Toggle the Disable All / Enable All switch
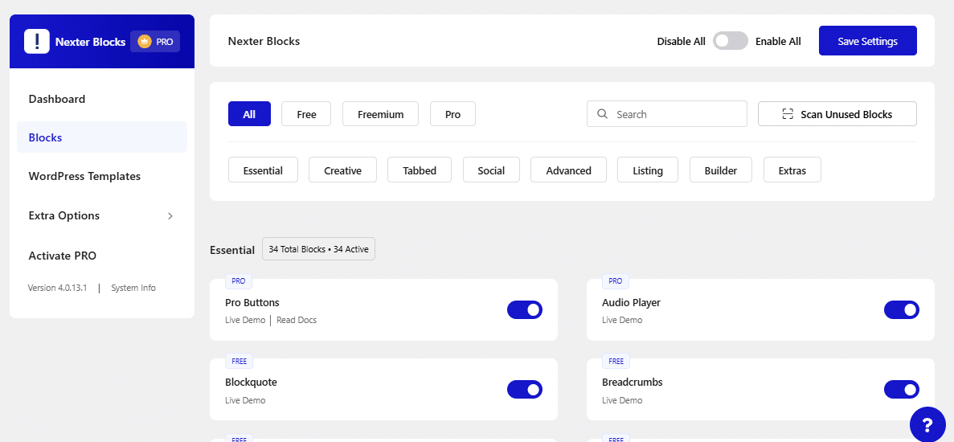Screen dimensions: 954x442 [x=730, y=41]
